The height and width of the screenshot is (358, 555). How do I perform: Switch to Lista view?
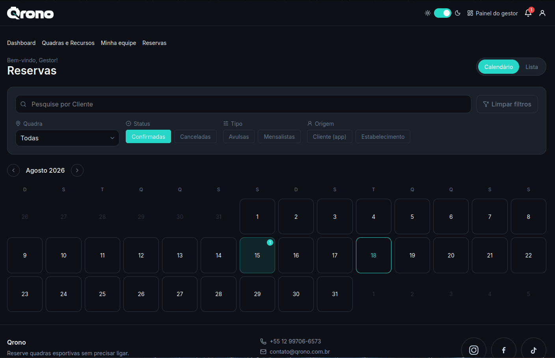pyautogui.click(x=532, y=67)
